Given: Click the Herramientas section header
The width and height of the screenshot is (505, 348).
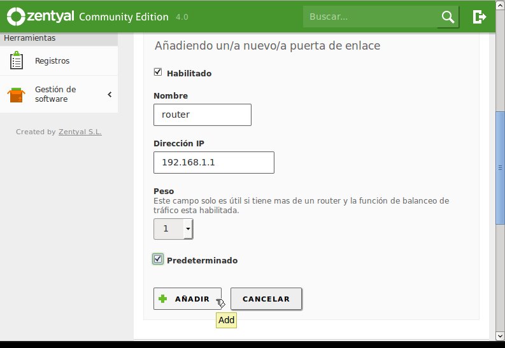Looking at the screenshot, I should tap(59, 38).
